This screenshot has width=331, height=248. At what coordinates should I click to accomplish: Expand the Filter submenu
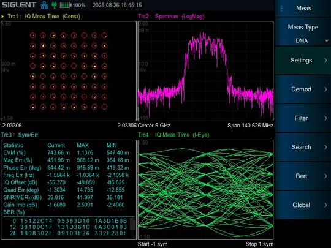pyautogui.click(x=303, y=118)
